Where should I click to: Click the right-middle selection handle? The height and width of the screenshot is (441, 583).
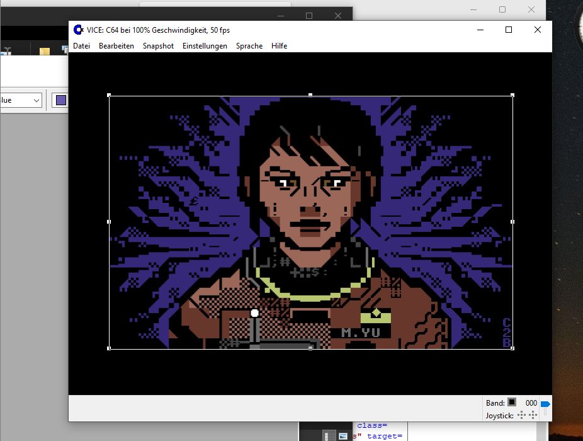click(512, 222)
